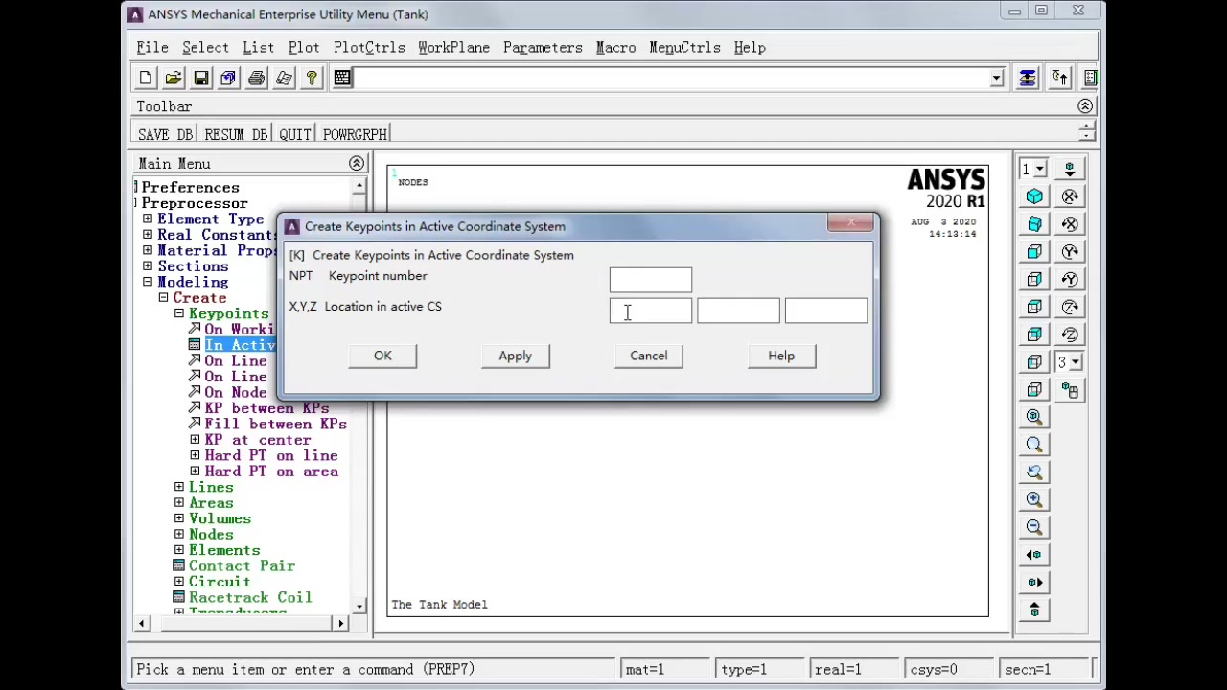Click the Zoom In plus magnifier icon
Viewport: 1227px width, 690px height.
point(1034,499)
